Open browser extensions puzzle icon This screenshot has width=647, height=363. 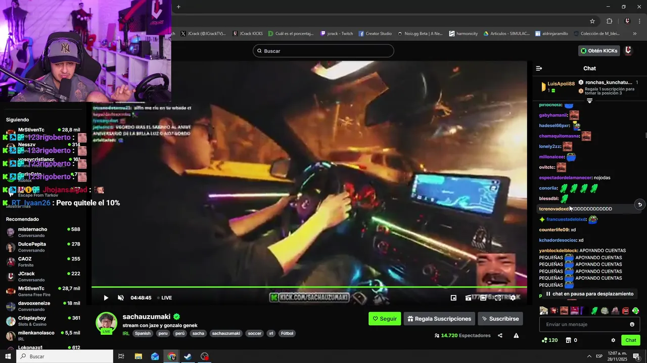pyautogui.click(x=609, y=21)
